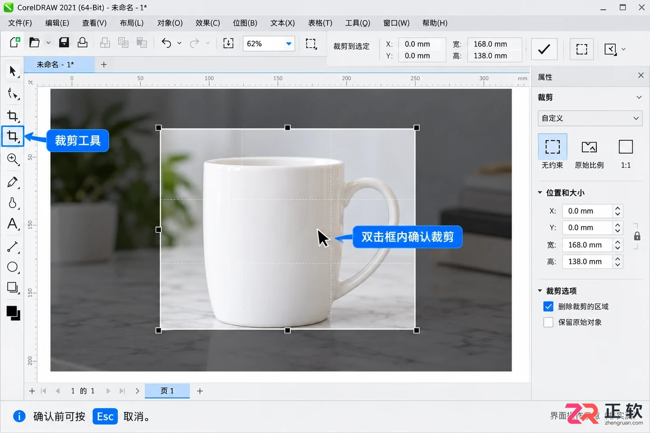The height and width of the screenshot is (433, 650).
Task: Click the Print icon
Action: click(83, 42)
